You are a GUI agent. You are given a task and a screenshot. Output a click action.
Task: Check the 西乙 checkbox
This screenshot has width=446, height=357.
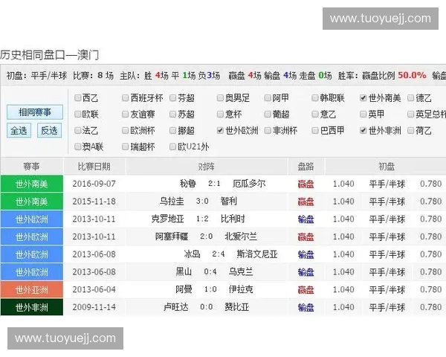(77, 98)
